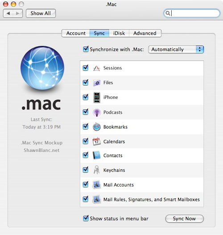Click Mail Rules, Signatures, and Smart Mailboxes

[152, 200]
